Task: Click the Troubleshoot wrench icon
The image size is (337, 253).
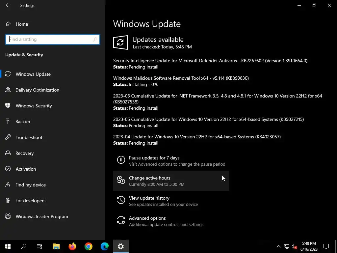Action: pos(8,137)
